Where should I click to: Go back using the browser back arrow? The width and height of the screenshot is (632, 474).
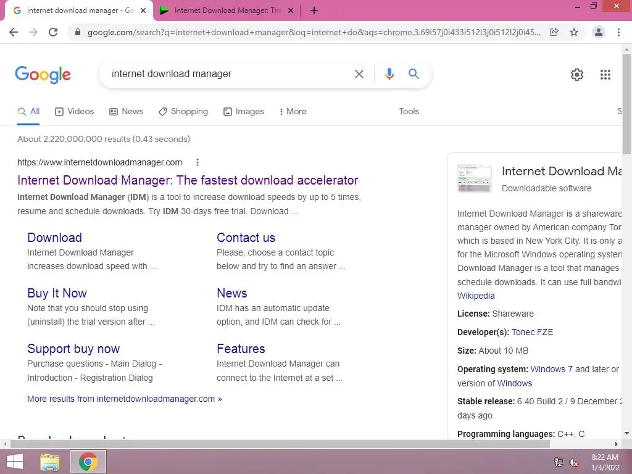[14, 32]
